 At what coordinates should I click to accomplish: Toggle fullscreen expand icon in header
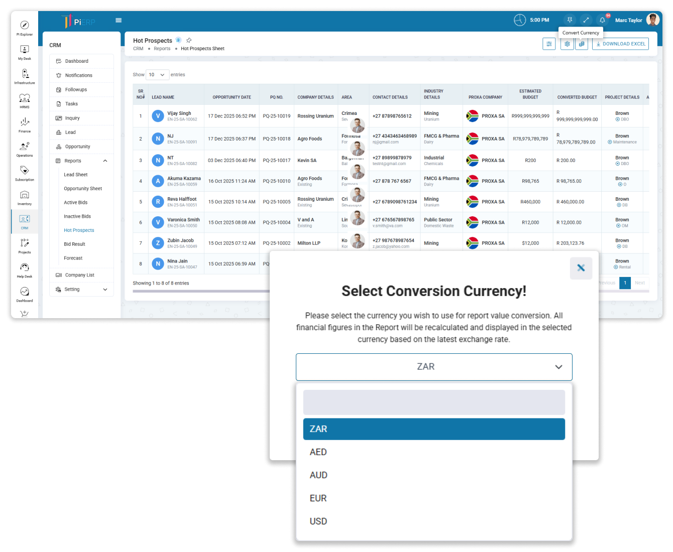tap(586, 20)
